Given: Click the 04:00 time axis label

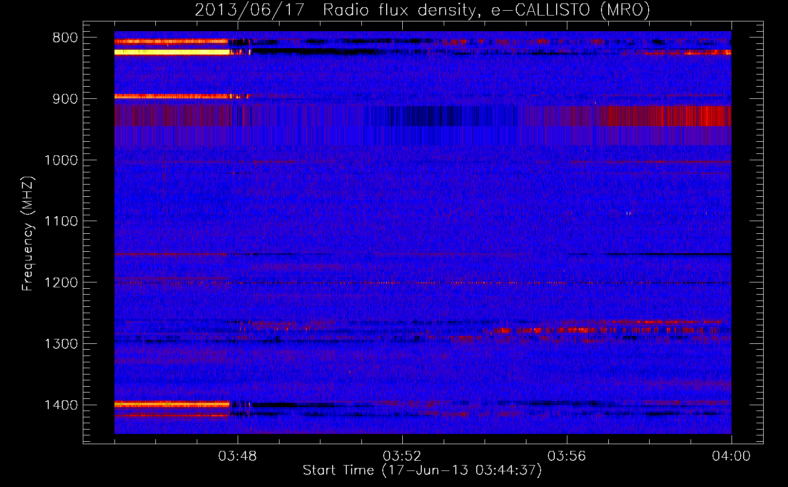Looking at the screenshot, I should [x=731, y=456].
